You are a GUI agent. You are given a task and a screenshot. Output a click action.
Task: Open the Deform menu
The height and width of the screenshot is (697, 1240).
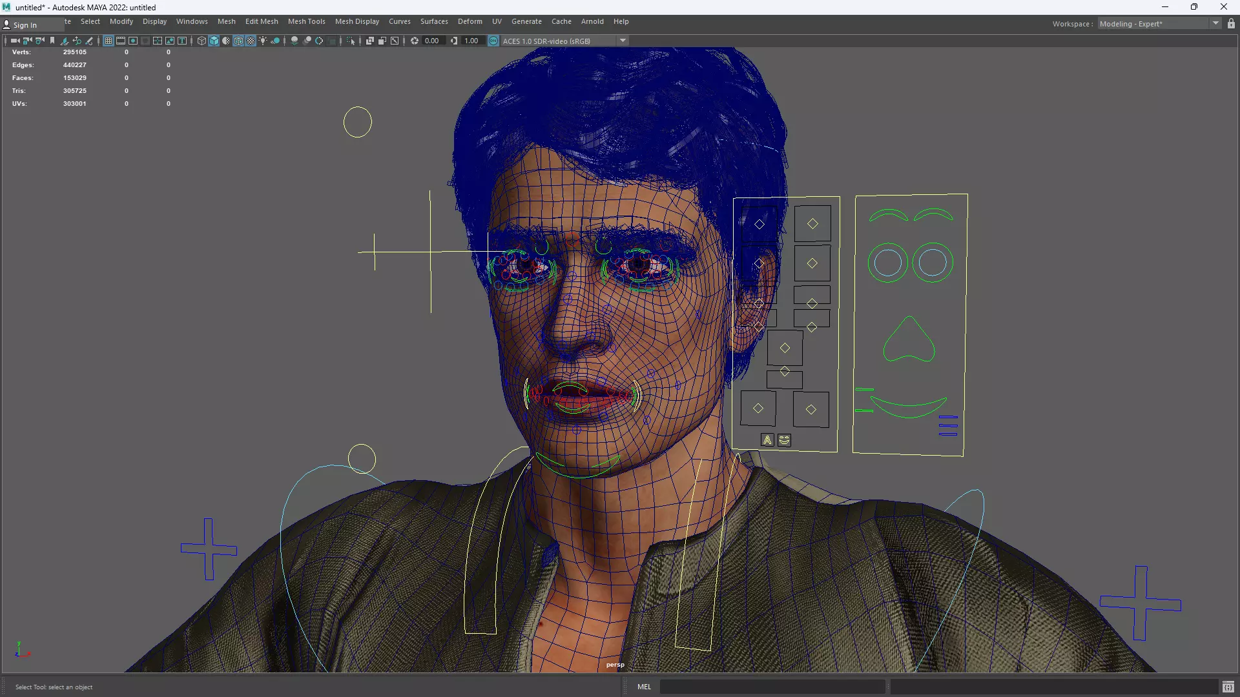click(x=470, y=21)
